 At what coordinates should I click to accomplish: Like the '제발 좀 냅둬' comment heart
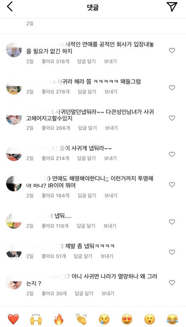(172, 252)
